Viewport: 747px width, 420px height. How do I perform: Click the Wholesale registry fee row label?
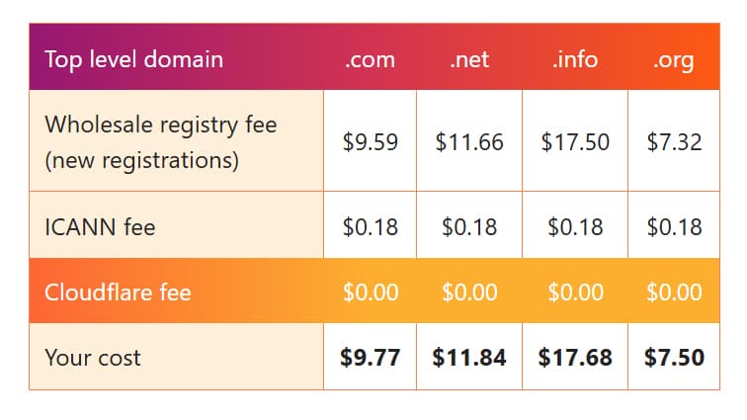[x=160, y=142]
